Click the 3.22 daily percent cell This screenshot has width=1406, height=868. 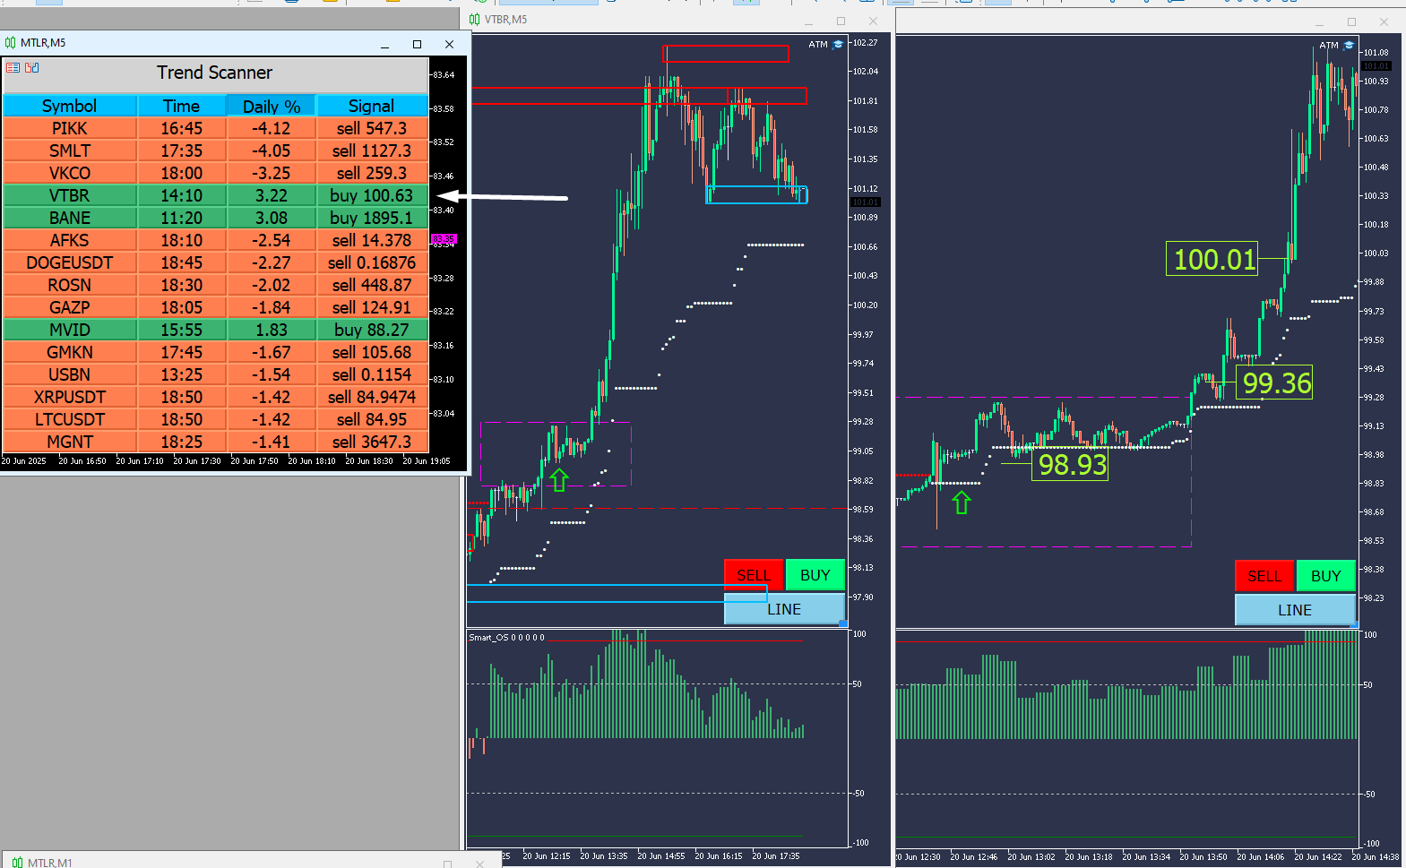tap(272, 195)
